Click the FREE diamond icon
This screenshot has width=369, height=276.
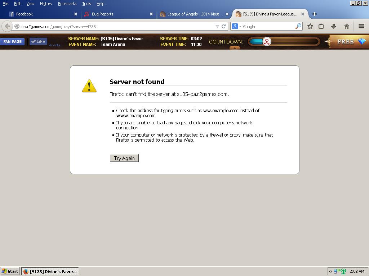click(361, 42)
